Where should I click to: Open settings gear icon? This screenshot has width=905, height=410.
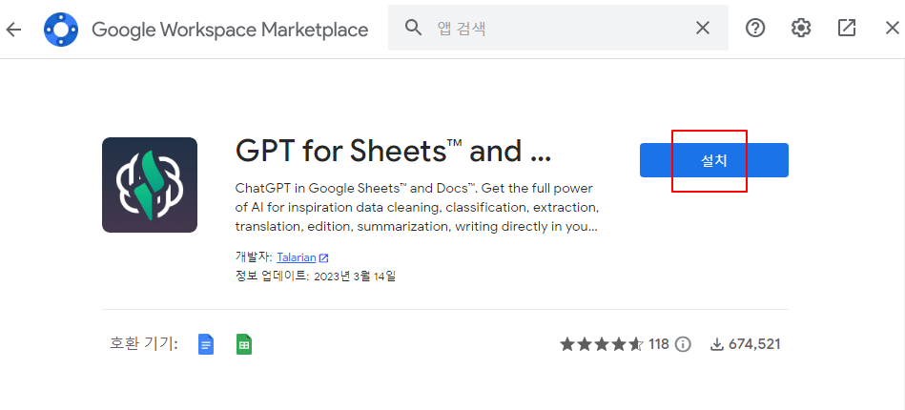[801, 28]
